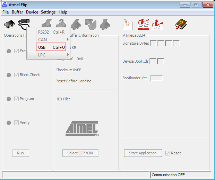
Task: Click the program target device toolbar icon
Action: 76,24
